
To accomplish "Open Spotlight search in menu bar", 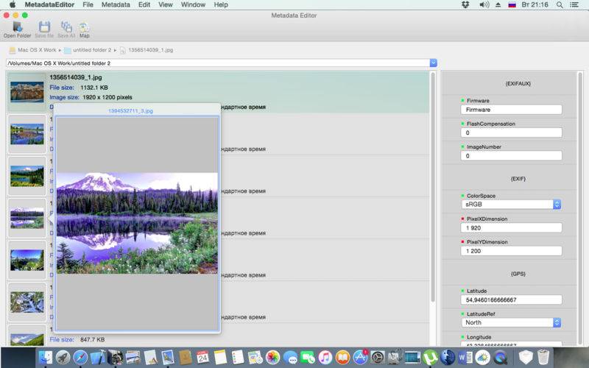I will (x=560, y=5).
